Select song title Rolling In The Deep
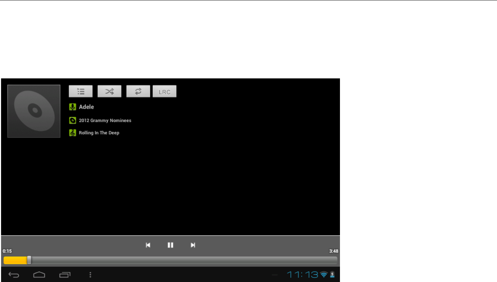 (x=99, y=133)
